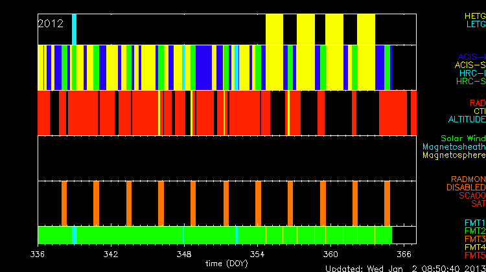Click the DISABLED legend entry
486x272 pixels.
467,188
